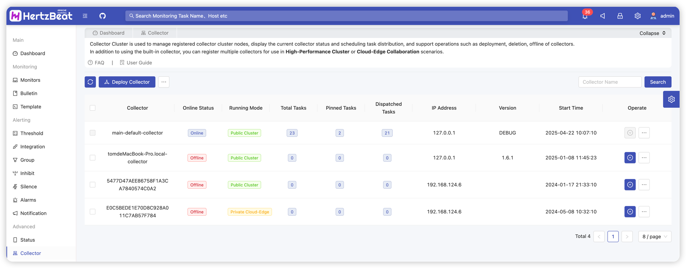Click online action icon for tomdeMacBook-Pro.local-collector

tap(630, 158)
